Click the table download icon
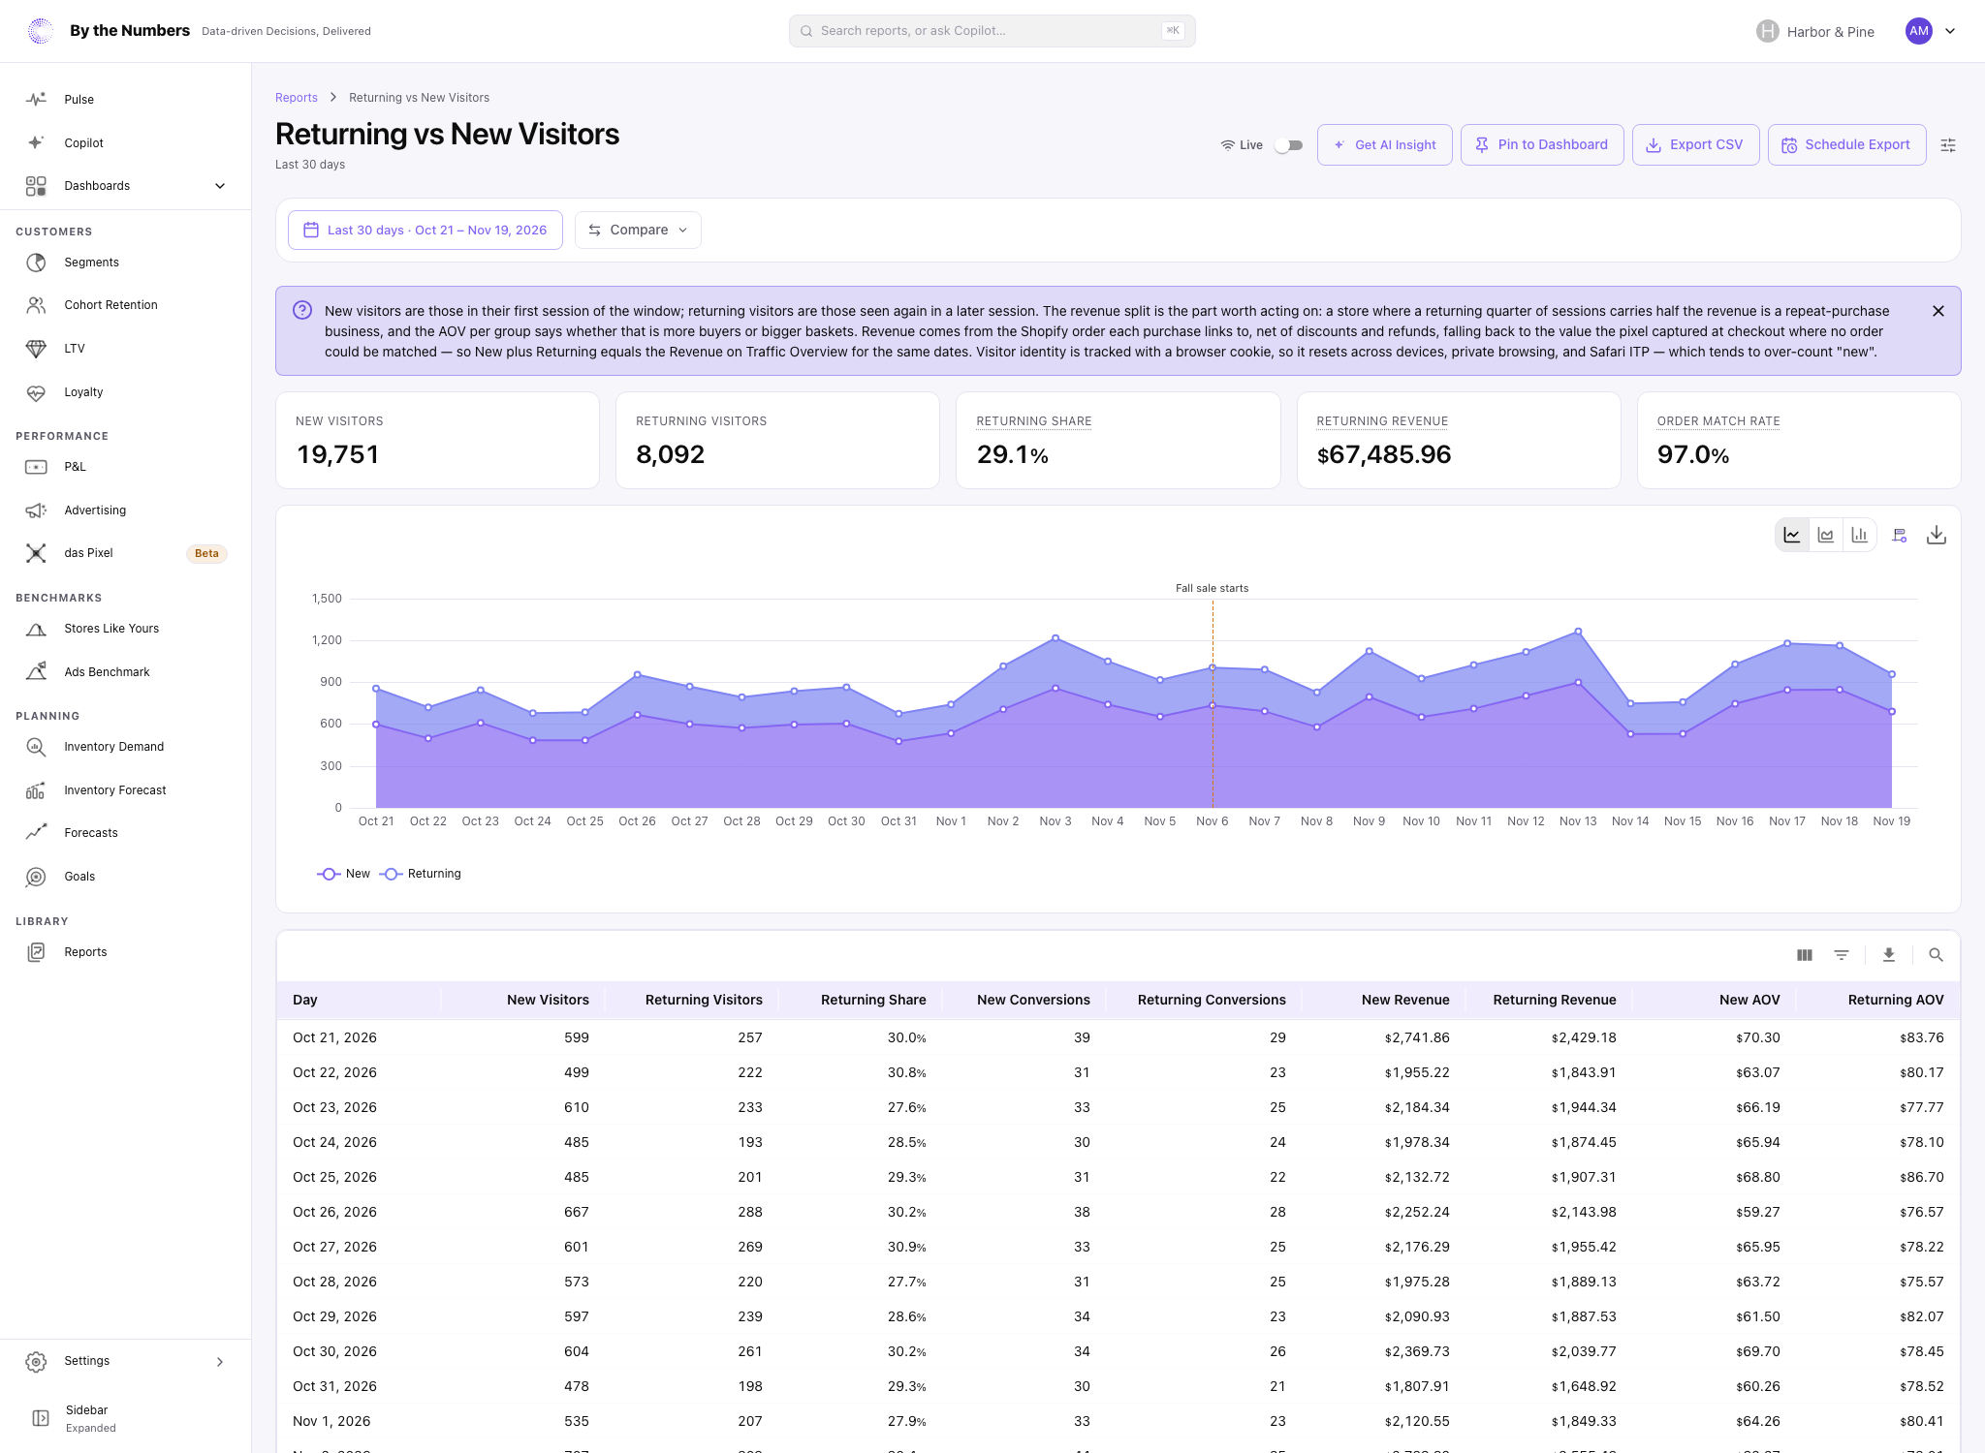 [x=1889, y=955]
